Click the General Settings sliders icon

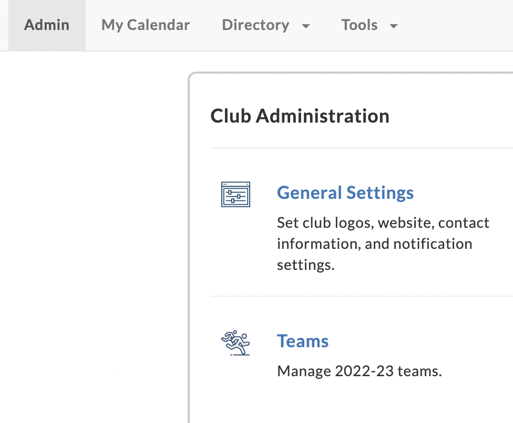(x=235, y=195)
